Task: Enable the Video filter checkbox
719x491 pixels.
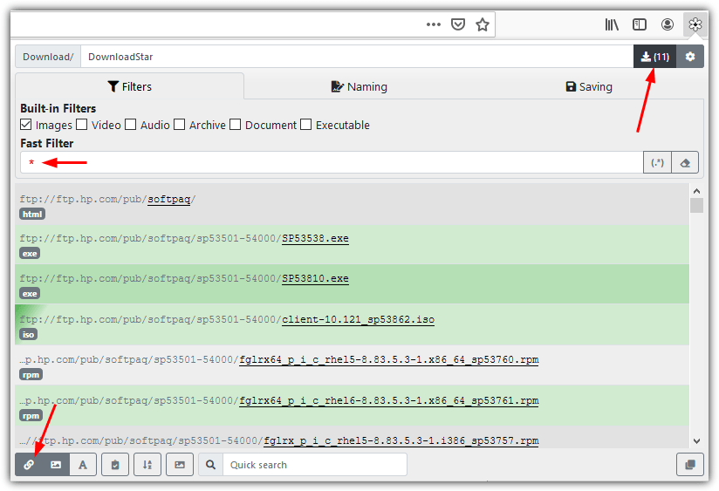Action: pos(82,125)
